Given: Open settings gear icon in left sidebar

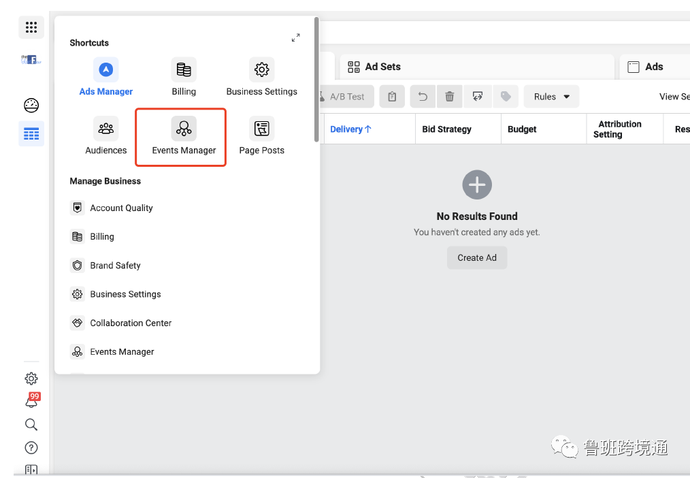Looking at the screenshot, I should pyautogui.click(x=31, y=378).
